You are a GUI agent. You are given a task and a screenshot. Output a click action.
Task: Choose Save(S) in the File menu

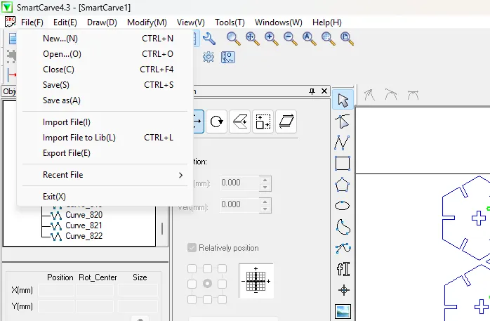pos(105,85)
